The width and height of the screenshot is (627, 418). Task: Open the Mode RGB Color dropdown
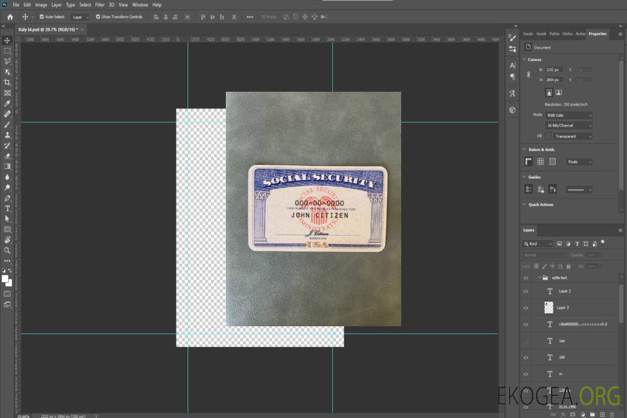coord(569,115)
